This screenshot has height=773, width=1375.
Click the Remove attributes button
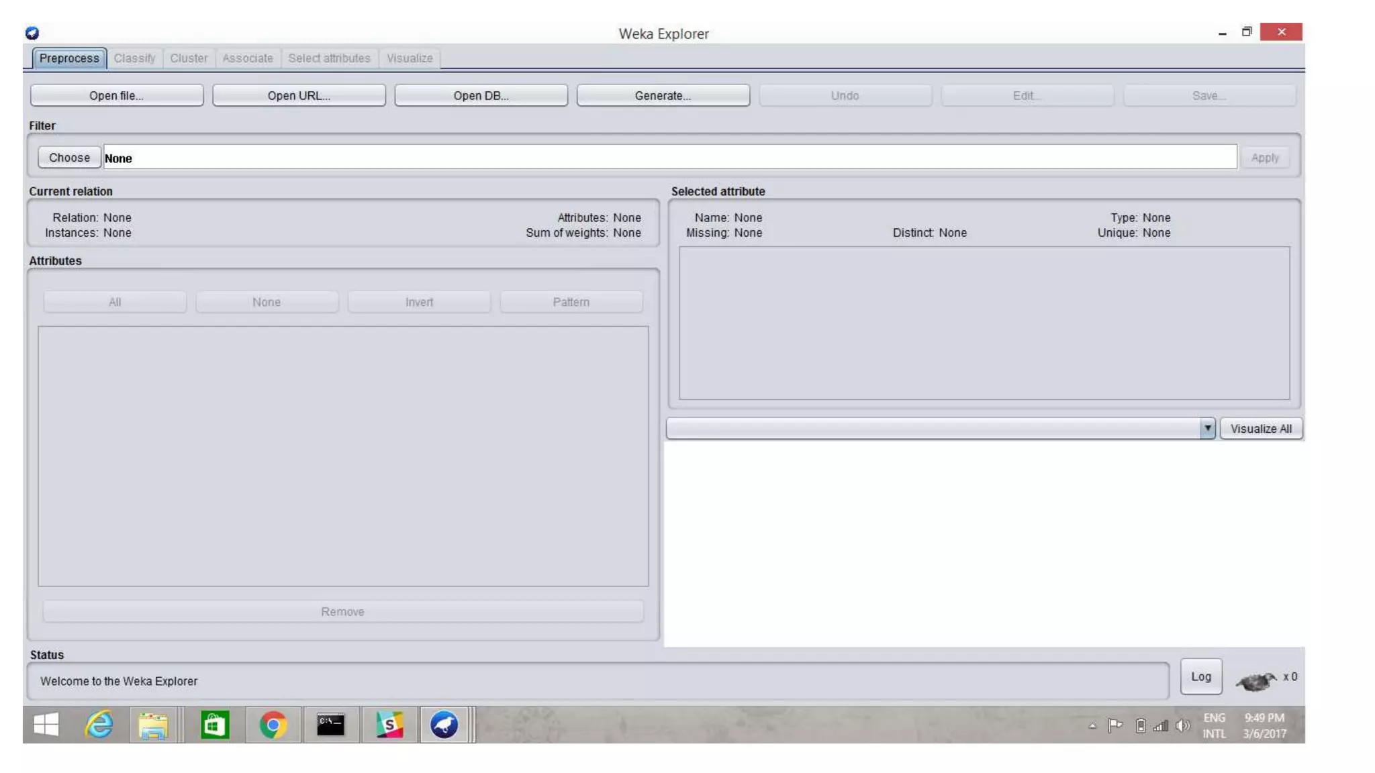coord(342,611)
